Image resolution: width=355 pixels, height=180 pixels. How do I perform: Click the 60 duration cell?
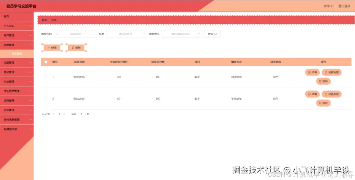coord(119,99)
